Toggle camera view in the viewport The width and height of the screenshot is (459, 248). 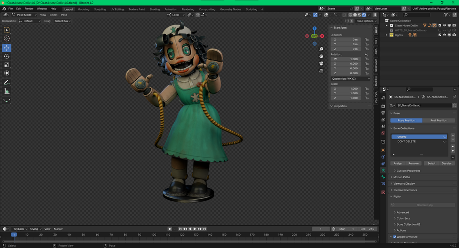click(322, 63)
